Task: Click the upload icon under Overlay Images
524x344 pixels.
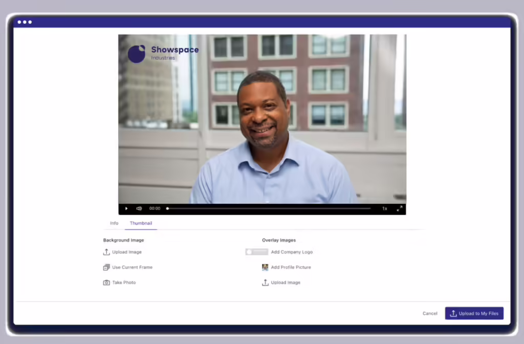Action: [x=265, y=283]
